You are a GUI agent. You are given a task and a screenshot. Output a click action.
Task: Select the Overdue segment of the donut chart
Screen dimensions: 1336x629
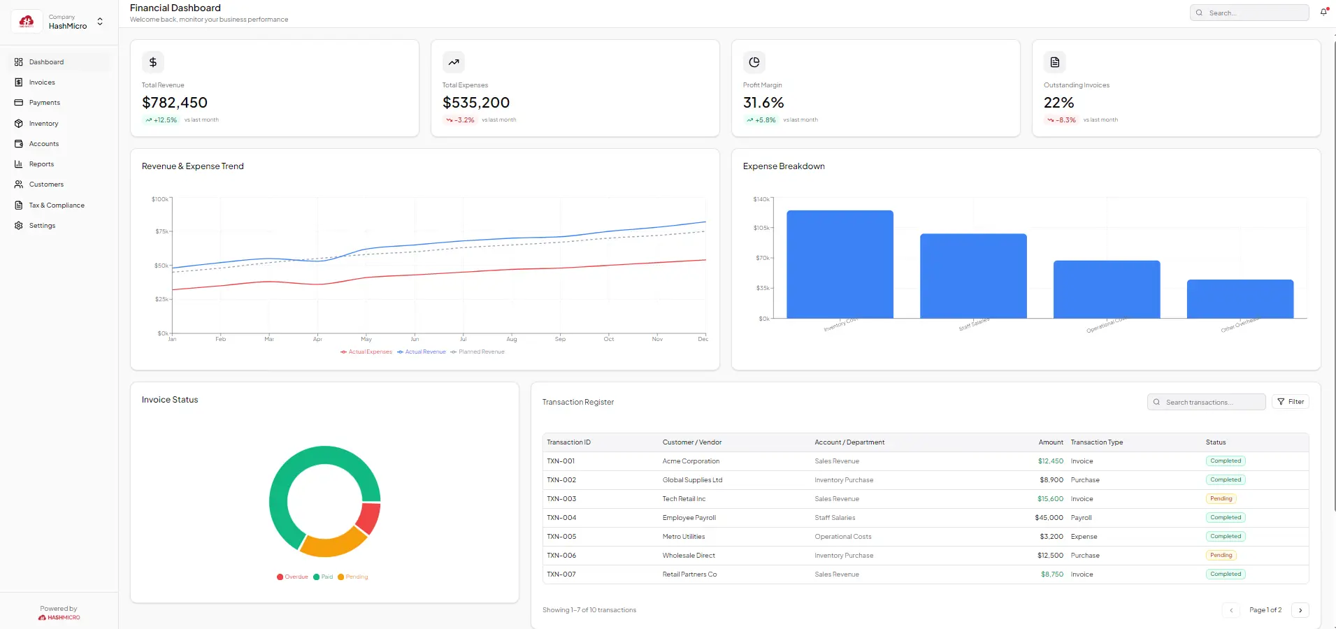pos(368,516)
